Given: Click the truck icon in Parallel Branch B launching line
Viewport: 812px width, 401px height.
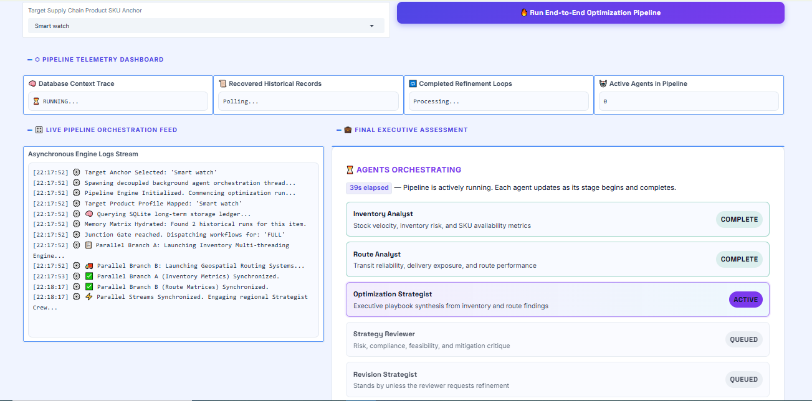Looking at the screenshot, I should [x=89, y=266].
